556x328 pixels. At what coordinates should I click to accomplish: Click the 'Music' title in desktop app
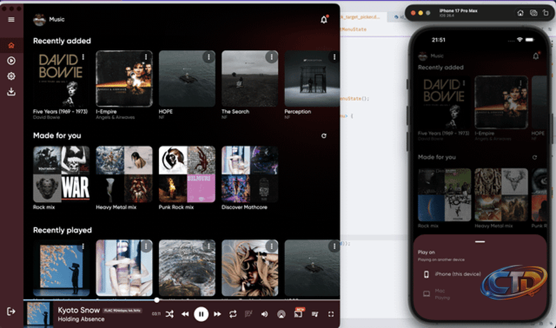pyautogui.click(x=57, y=19)
